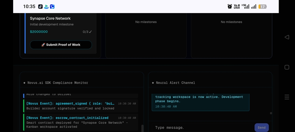Viewport: 295px width, 132px height.
Task: Tap the second signal bars icon
Action: (x=254, y=7)
